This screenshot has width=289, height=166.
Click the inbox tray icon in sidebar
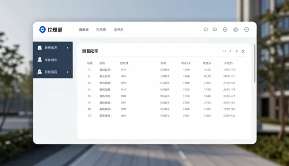pyautogui.click(x=40, y=48)
